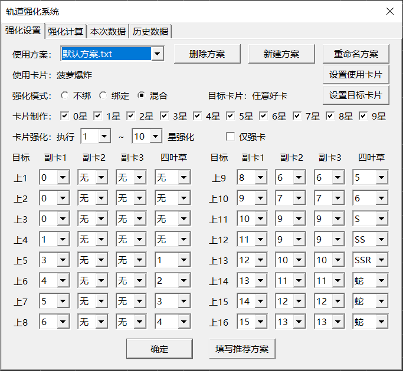Viewport: 403px width, 371px height.
Task: Click the 确定 confirm button
Action: 159,349
